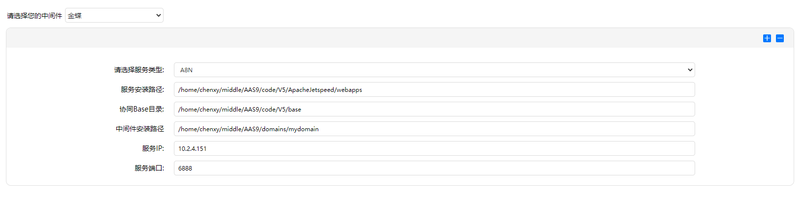Click the 中间件安装路径 label text
This screenshot has width=806, height=199.
coord(140,129)
